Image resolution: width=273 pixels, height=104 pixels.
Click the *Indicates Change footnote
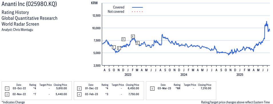point(13,102)
